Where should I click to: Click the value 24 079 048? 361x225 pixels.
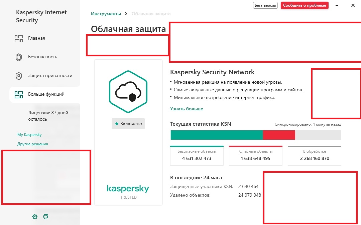(x=250, y=195)
